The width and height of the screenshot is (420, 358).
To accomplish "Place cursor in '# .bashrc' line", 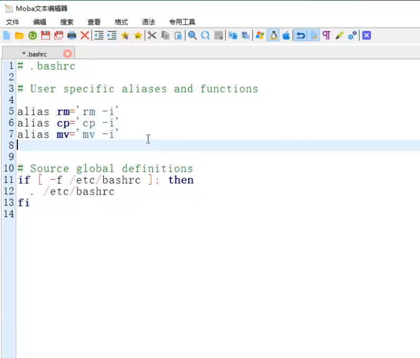I will pos(46,66).
